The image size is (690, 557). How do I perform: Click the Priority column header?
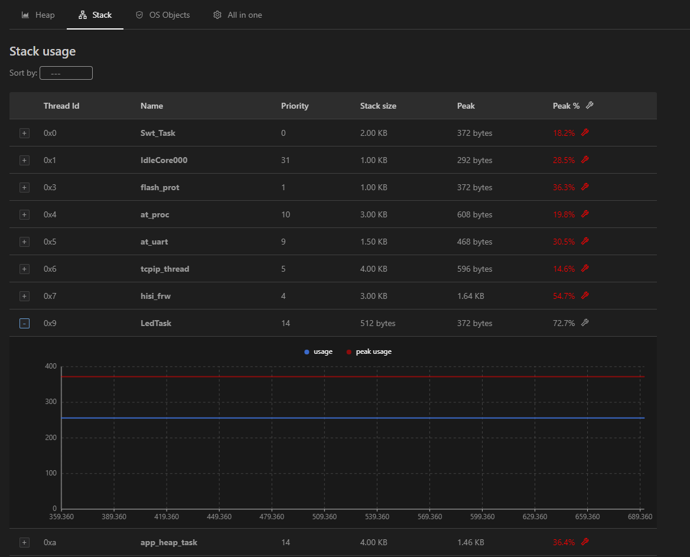tap(295, 106)
